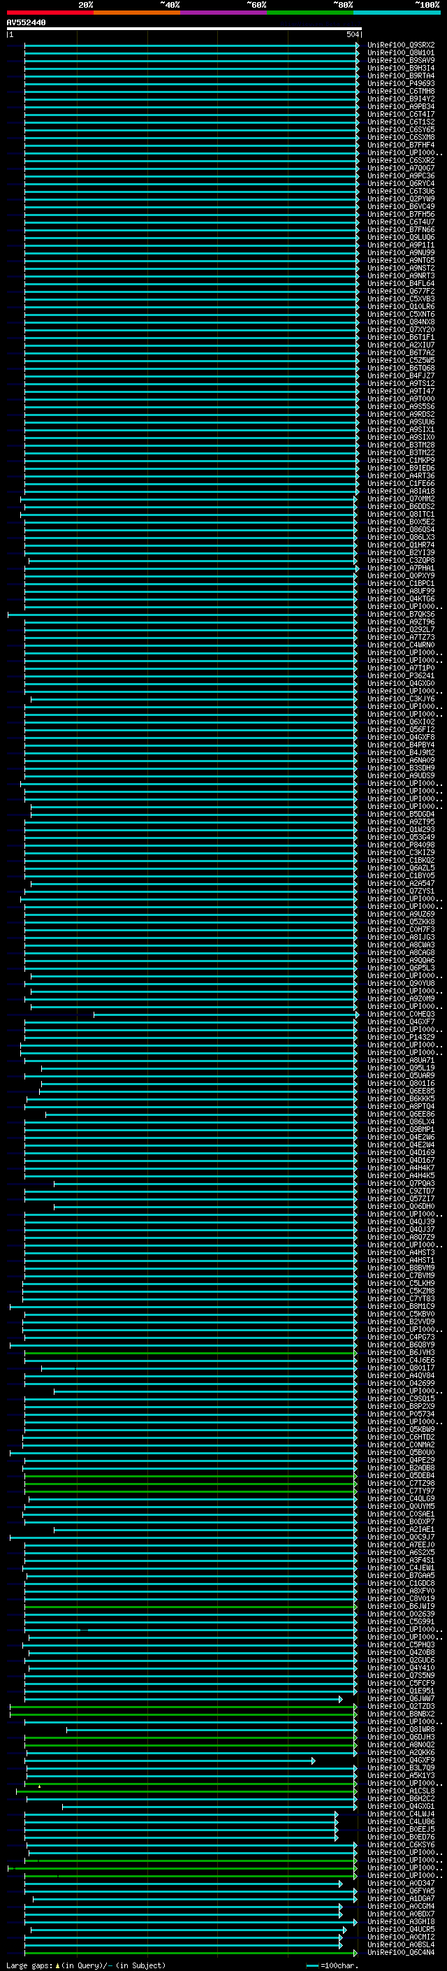Select hit label UniRef100_O42699
The image size is (447, 1971).
(x=400, y=1384)
